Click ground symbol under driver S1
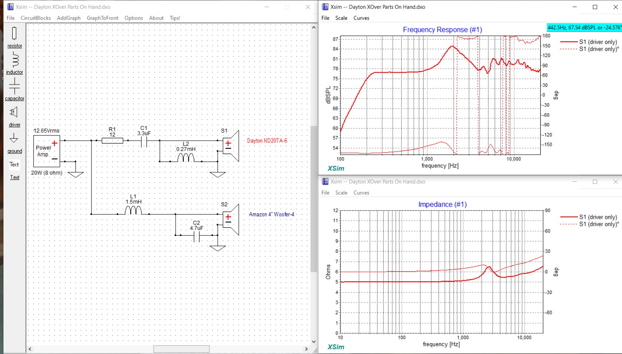The width and height of the screenshot is (622, 354). click(217, 174)
